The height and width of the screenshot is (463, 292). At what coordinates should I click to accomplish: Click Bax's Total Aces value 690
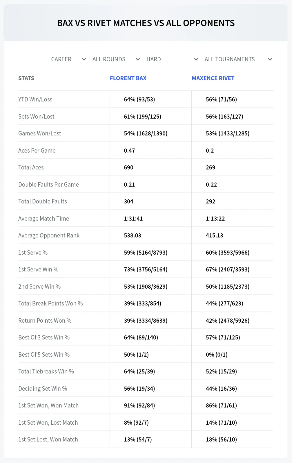pos(129,167)
